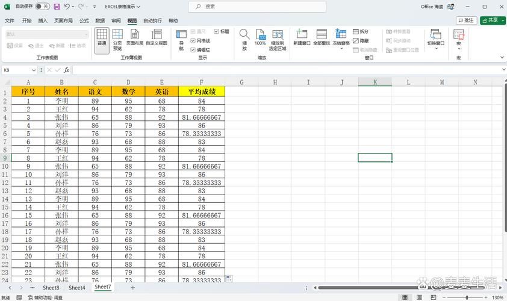Open the customize quick access toolbar dropdown

[95, 7]
